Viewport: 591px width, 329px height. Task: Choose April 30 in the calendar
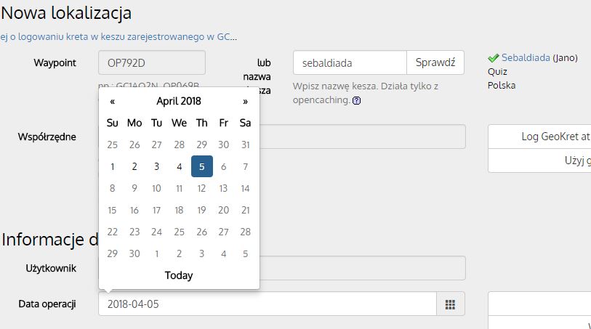(134, 253)
